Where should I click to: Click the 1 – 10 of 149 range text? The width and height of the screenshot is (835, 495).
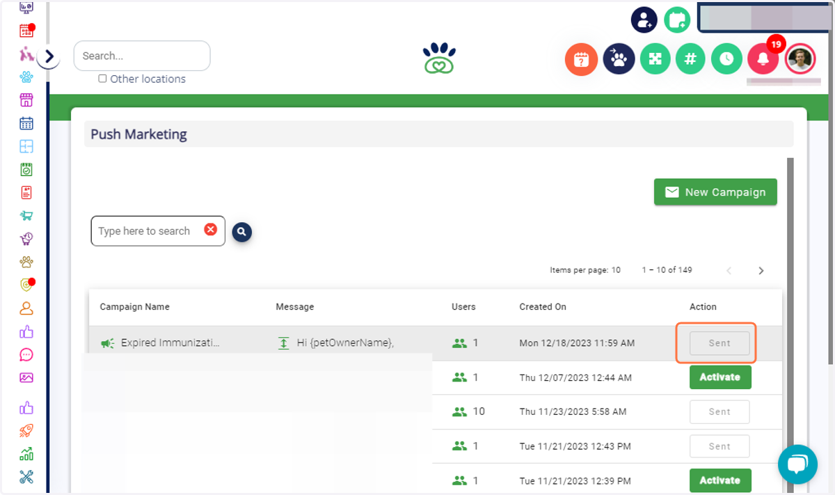pos(667,270)
